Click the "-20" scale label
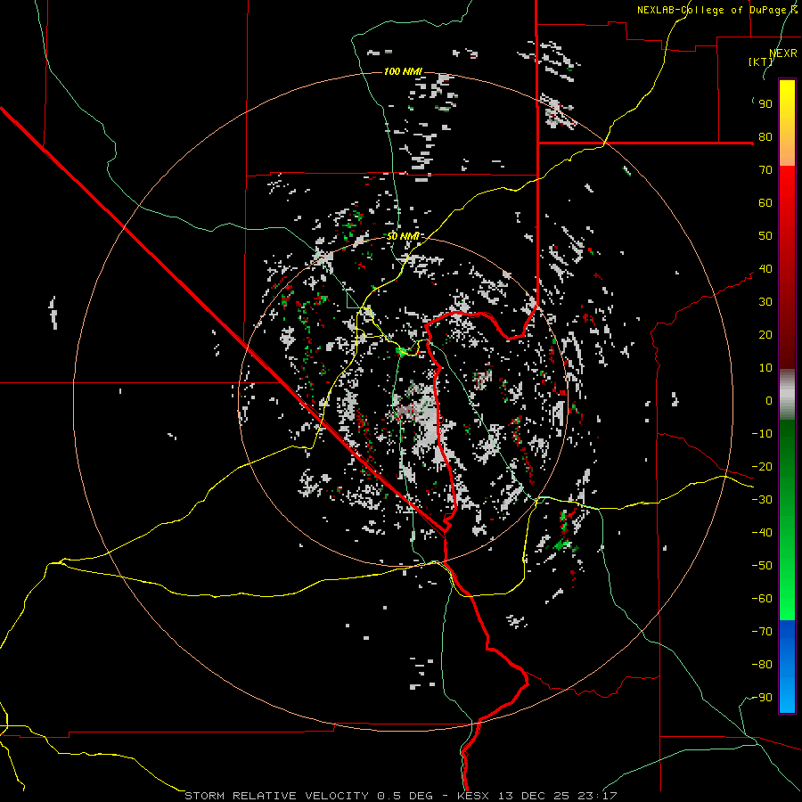 click(762, 466)
